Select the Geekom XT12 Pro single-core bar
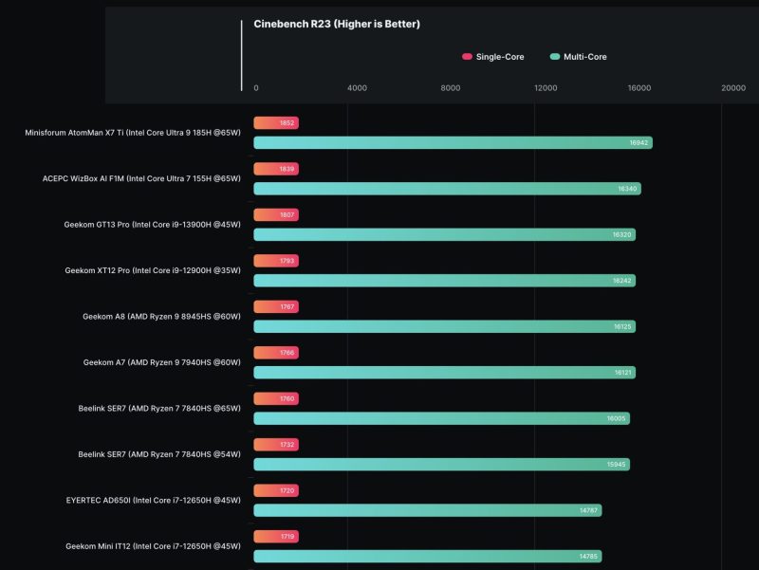Viewport: 759px width, 570px height. pyautogui.click(x=276, y=261)
